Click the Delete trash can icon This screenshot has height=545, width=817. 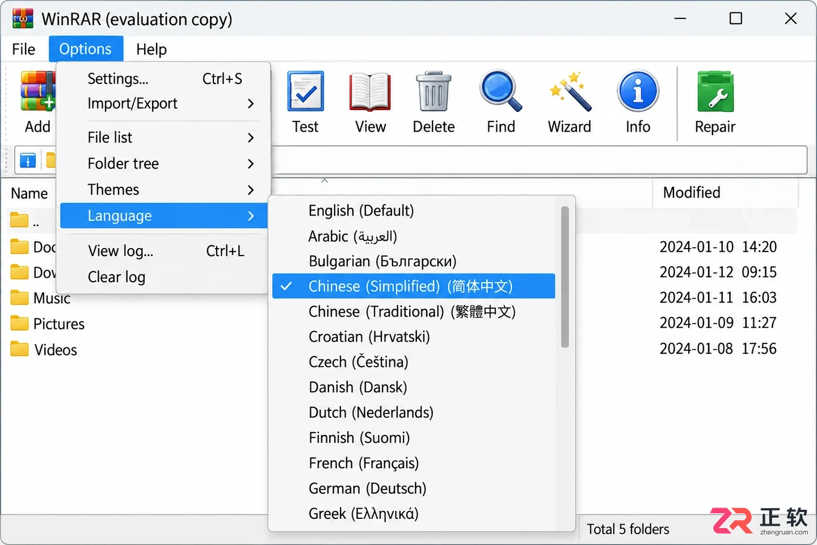click(433, 91)
